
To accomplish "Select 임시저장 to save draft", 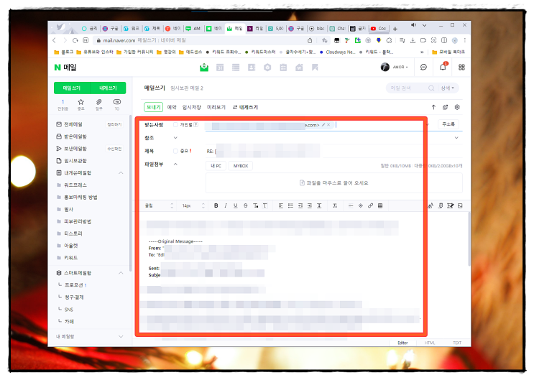I will 191,107.
